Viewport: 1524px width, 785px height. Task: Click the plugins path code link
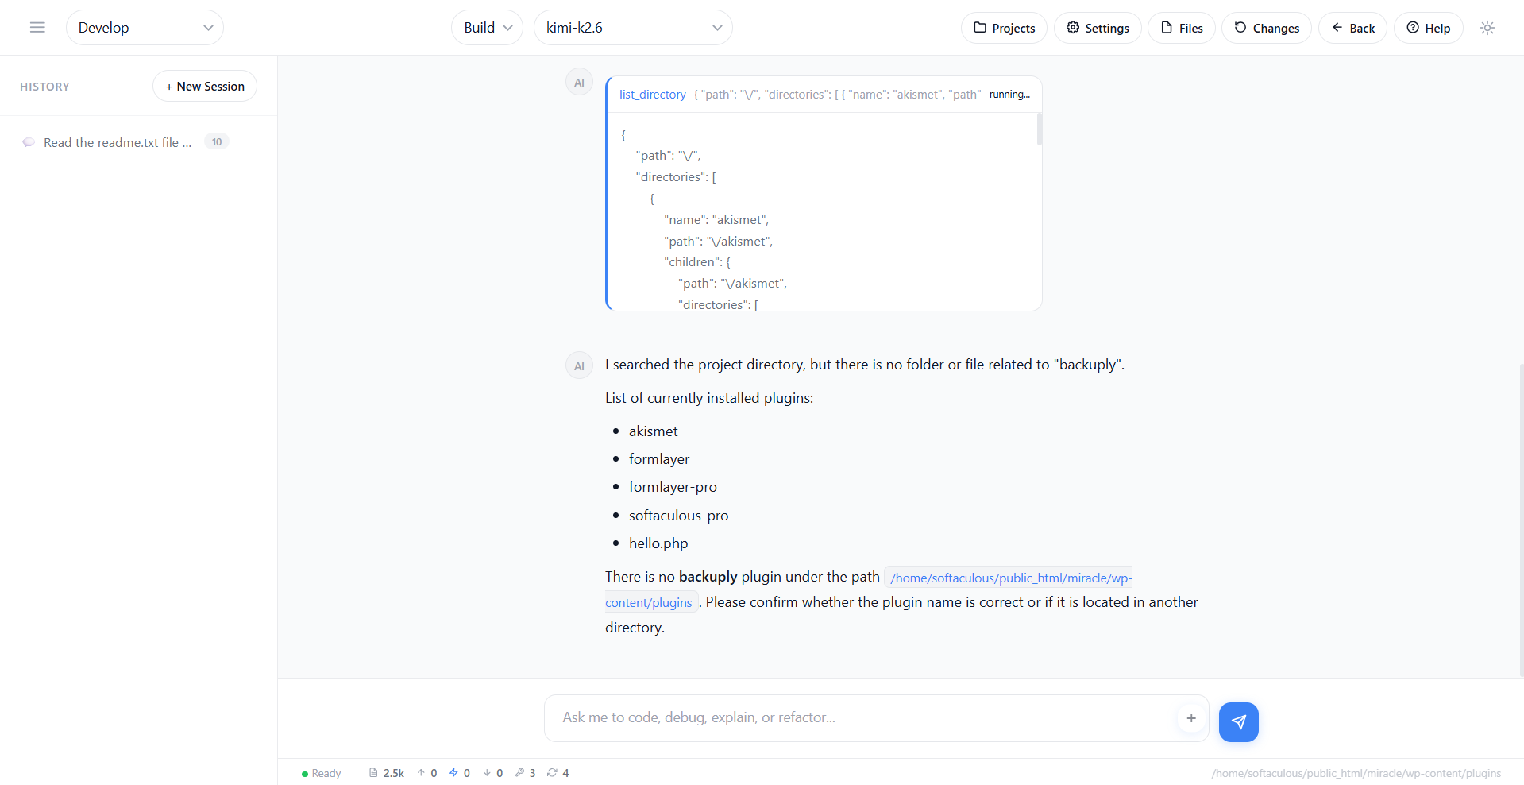(x=868, y=590)
